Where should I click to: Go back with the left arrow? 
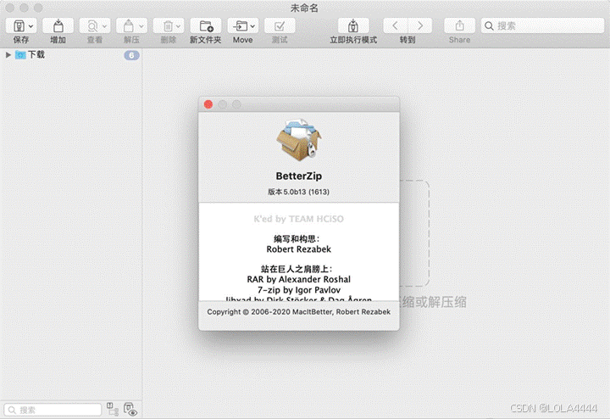click(396, 26)
